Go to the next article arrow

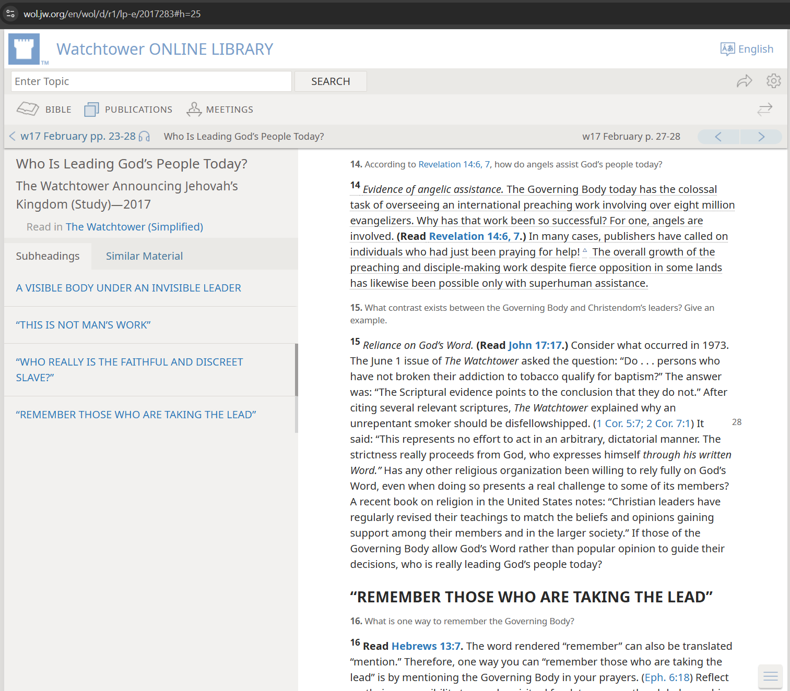coord(761,137)
